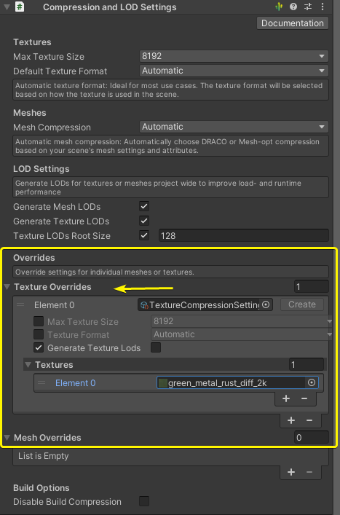
Task: Toggle the Generate Texture Lods override checkbox
Action: click(39, 347)
